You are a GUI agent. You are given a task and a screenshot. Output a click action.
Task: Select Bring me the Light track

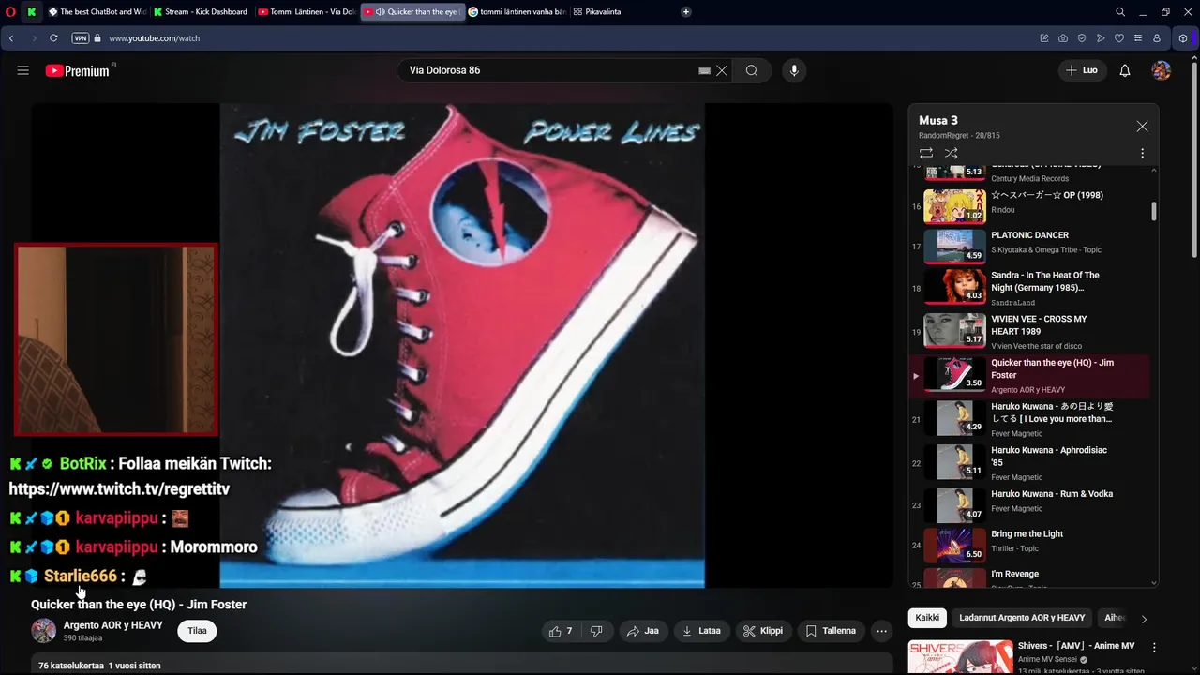click(x=1028, y=547)
